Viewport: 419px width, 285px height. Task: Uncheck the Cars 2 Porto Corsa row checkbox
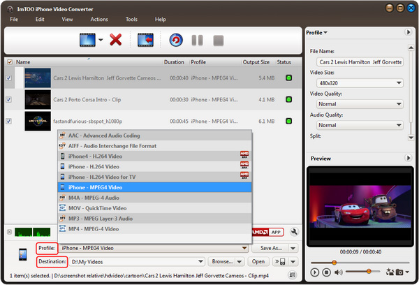[8, 99]
